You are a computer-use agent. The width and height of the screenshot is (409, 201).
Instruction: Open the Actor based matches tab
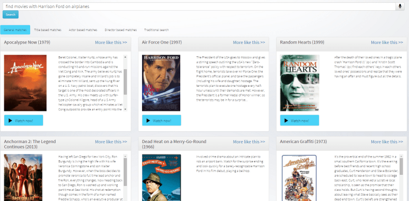(x=83, y=30)
